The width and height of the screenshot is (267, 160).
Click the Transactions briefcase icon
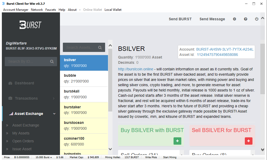10,98
